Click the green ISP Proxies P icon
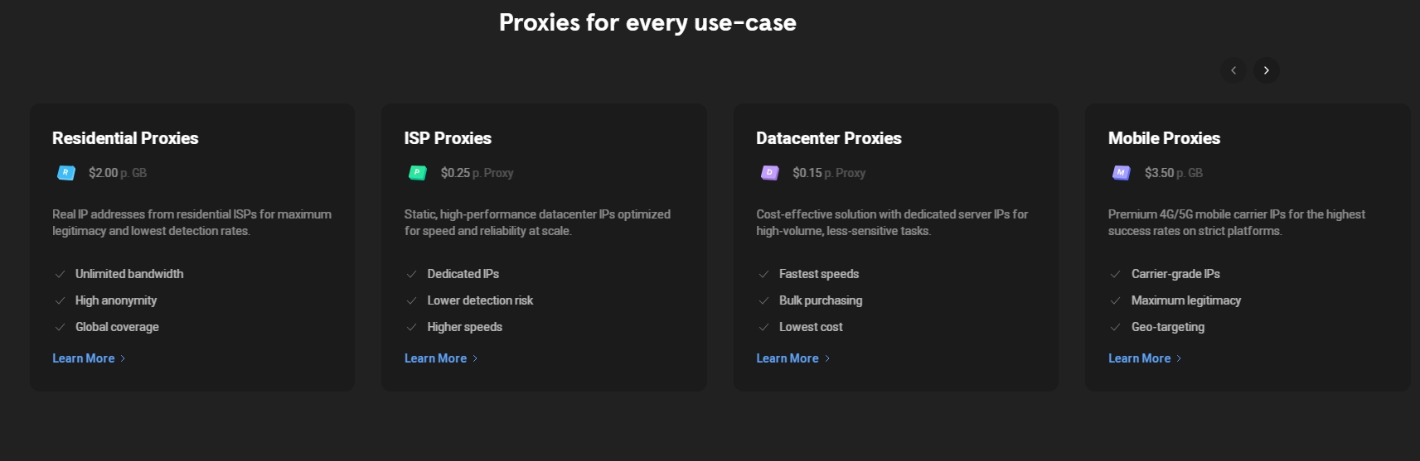Screen dimensions: 1420x461 418,172
